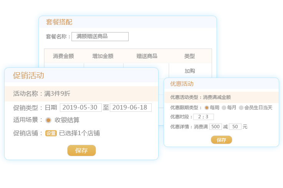Click the 套餐名称 input field
283x188 pixels.
click(x=100, y=36)
